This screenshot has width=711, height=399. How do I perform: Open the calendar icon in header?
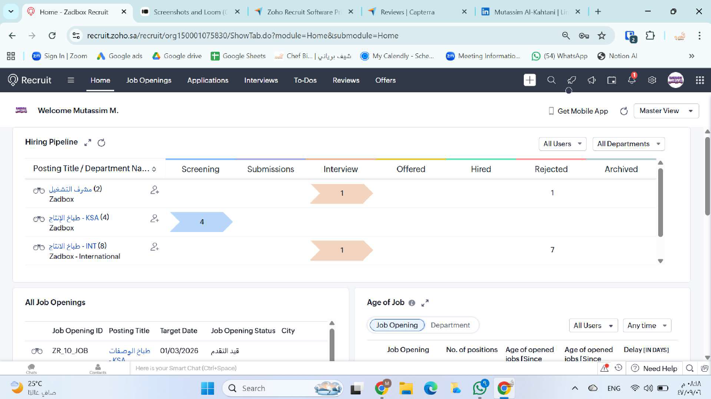pos(612,80)
